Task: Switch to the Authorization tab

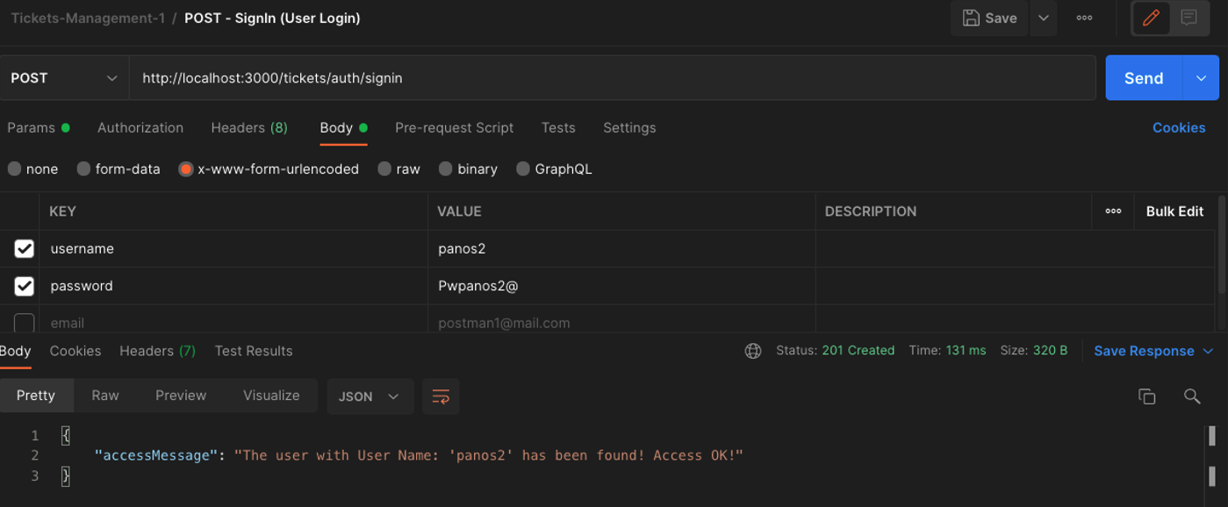Action: pyautogui.click(x=140, y=127)
